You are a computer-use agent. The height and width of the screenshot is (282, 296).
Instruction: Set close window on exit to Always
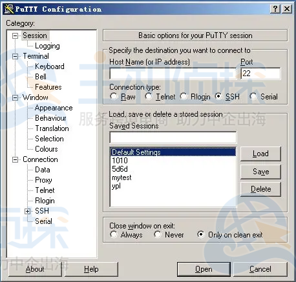[114, 234]
